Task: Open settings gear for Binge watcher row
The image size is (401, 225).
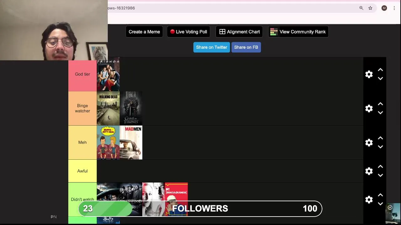Action: (369, 108)
